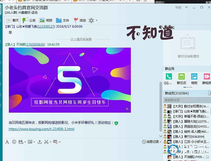
Task: Select member 桂林-名人鲤
Action: 187,132
